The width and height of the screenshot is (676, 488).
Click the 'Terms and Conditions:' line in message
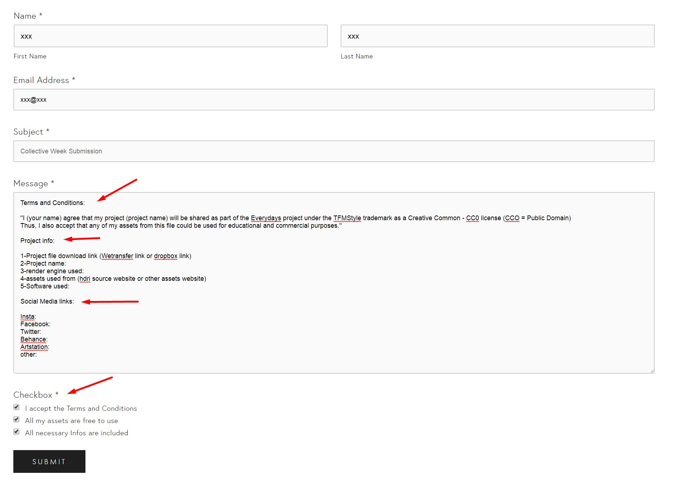tap(53, 203)
